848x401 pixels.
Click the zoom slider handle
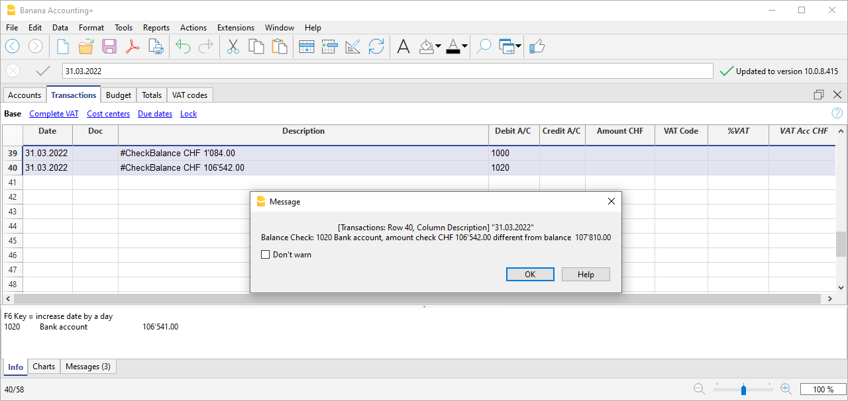(x=743, y=390)
